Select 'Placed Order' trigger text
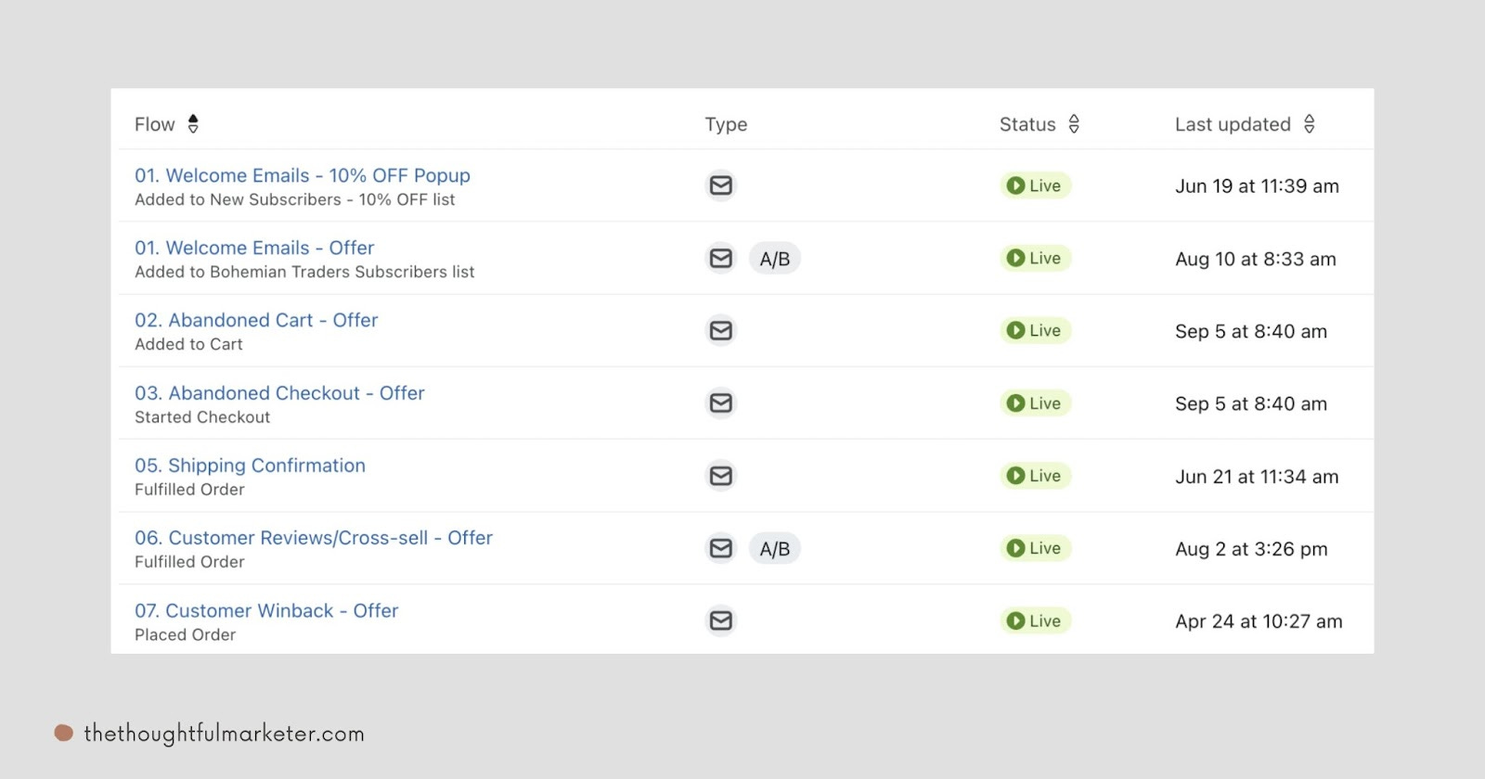 point(185,635)
